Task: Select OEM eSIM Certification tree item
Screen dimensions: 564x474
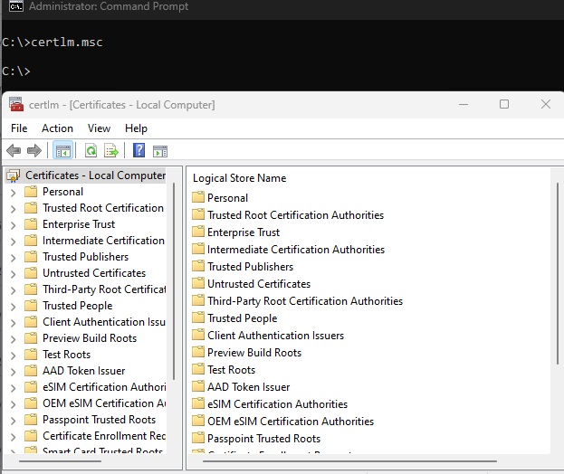Action: pos(104,403)
